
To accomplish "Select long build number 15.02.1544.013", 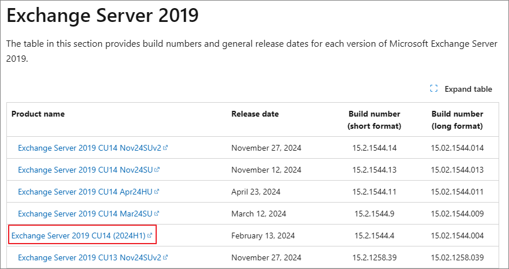I will 458,170.
